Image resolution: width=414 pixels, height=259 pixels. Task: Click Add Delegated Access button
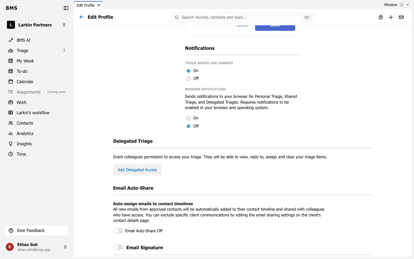137,170
